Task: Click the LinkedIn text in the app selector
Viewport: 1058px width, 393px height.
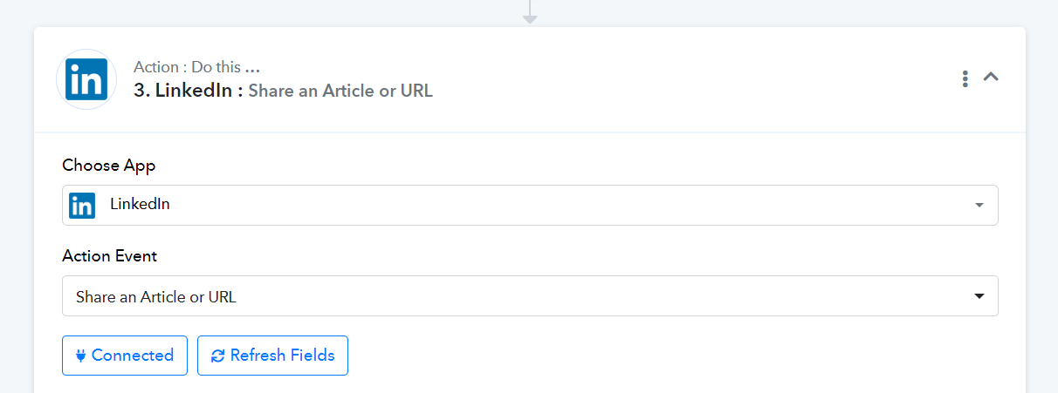Action: click(x=140, y=205)
